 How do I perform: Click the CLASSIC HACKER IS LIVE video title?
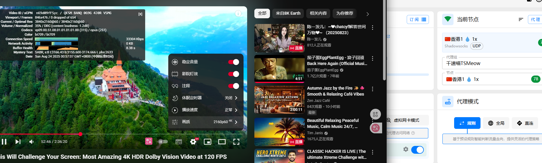(337, 154)
